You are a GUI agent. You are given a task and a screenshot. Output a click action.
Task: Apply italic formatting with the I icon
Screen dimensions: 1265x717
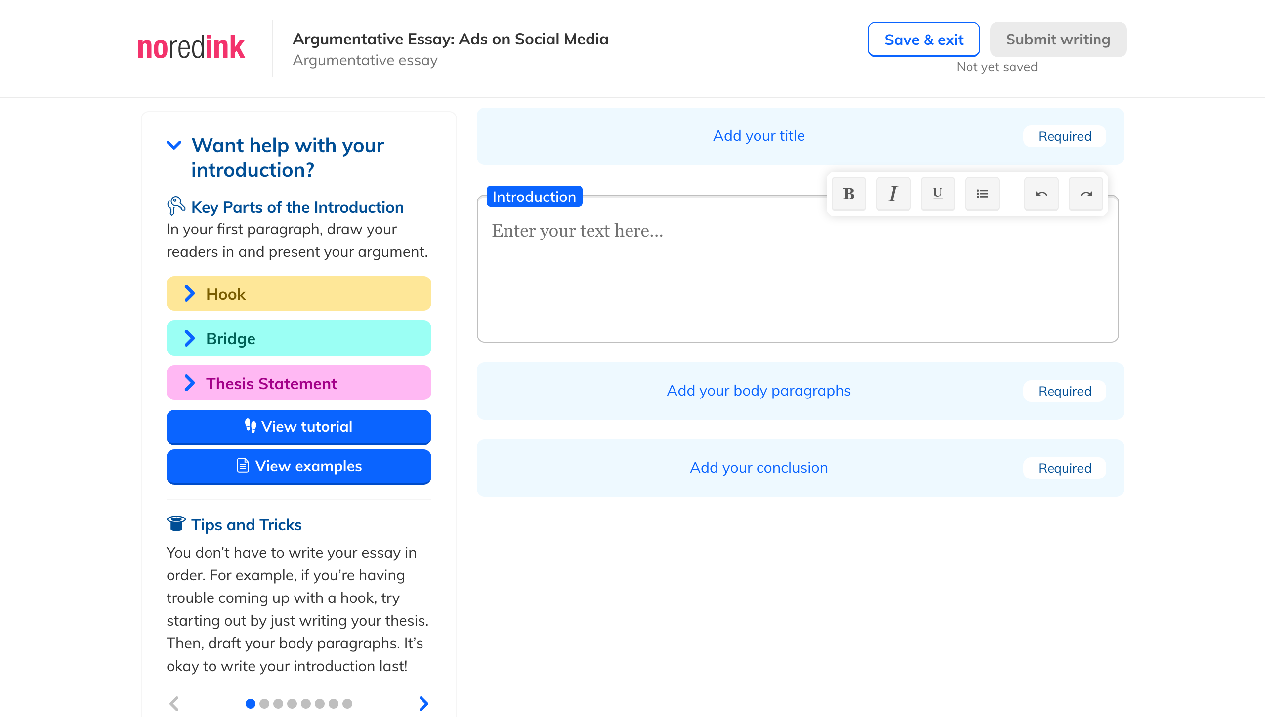click(x=893, y=194)
